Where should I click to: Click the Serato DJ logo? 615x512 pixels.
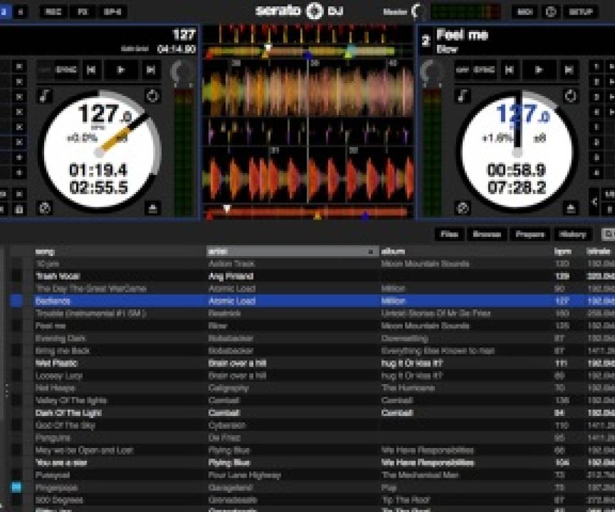pos(299,11)
